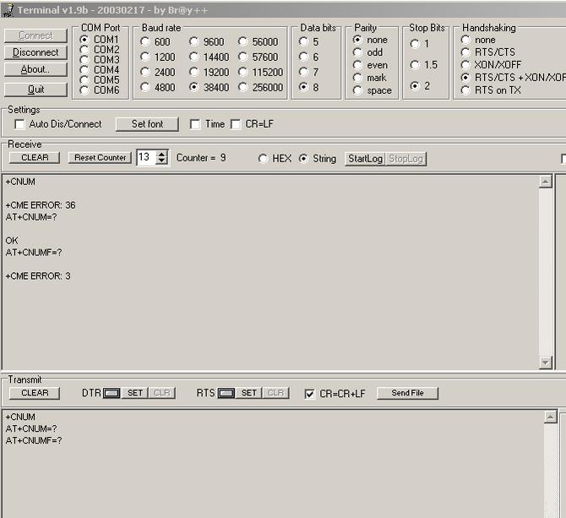Enable Auto Dis/Connect checkbox
566x518 pixels.
pos(19,124)
